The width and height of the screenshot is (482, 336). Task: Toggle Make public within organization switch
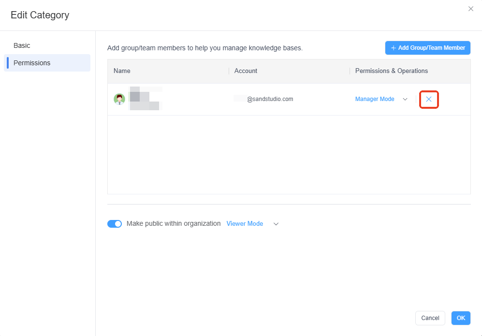coord(115,224)
